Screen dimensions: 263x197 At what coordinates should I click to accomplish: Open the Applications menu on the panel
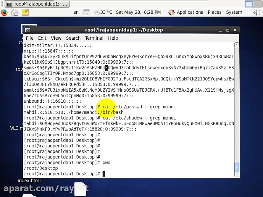(190, 12)
